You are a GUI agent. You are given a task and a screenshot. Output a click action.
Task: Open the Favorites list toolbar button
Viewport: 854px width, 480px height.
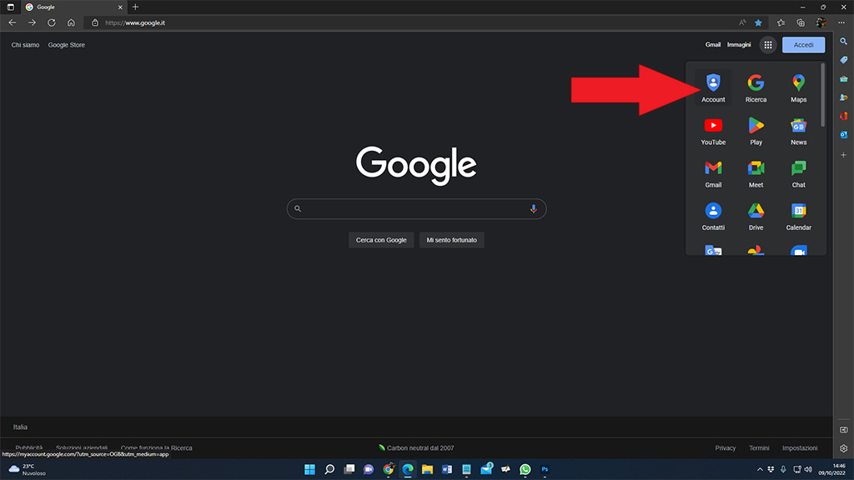pos(781,22)
